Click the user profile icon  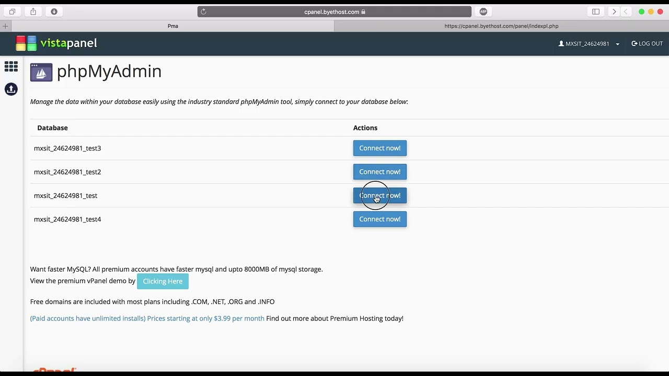(561, 44)
